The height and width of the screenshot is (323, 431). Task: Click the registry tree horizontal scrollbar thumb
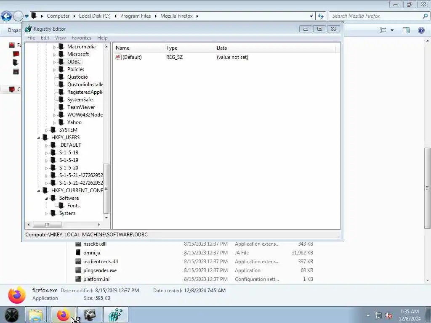[47, 225]
